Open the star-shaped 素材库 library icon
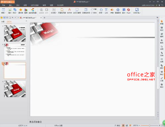 21,11
